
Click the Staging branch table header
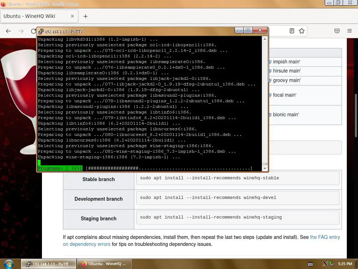tap(98, 219)
